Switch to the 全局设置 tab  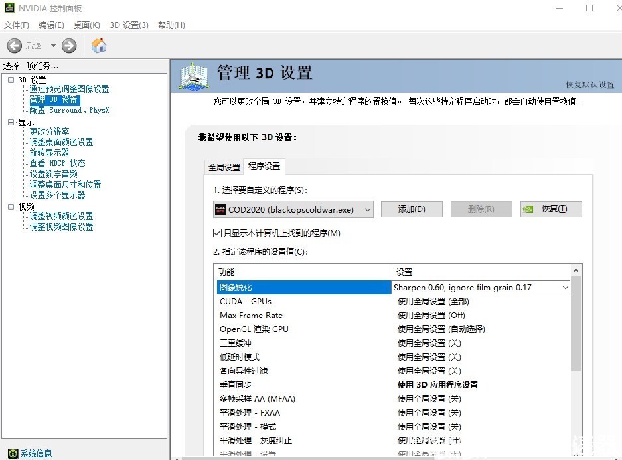[224, 167]
